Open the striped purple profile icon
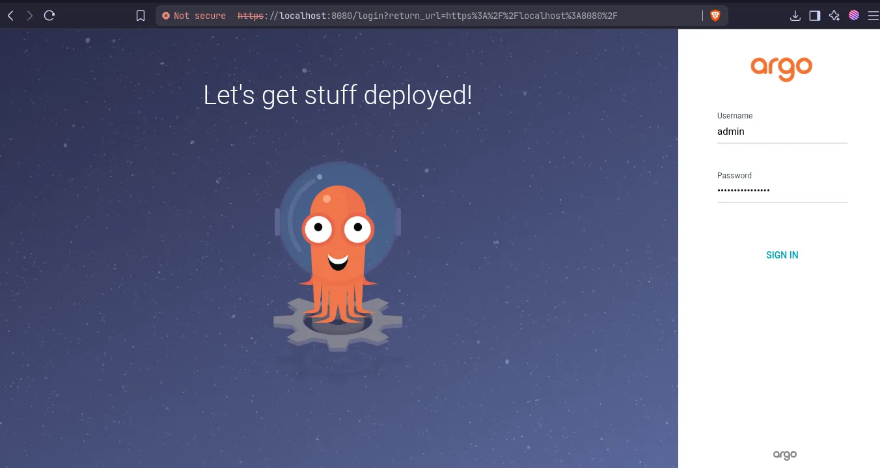880x468 pixels. pos(854,16)
